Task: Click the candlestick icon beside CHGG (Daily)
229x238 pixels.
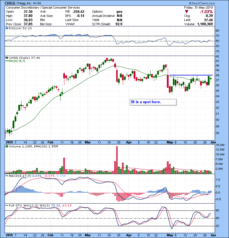Action: click(x=7, y=58)
